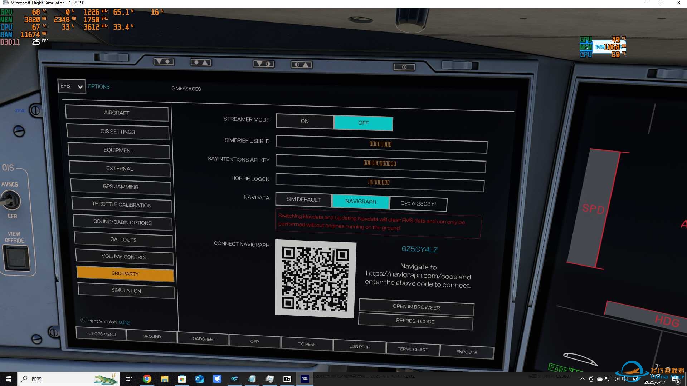Screen dimensions: 687x386
Task: Open the ENROUTE tab
Action: tap(467, 352)
